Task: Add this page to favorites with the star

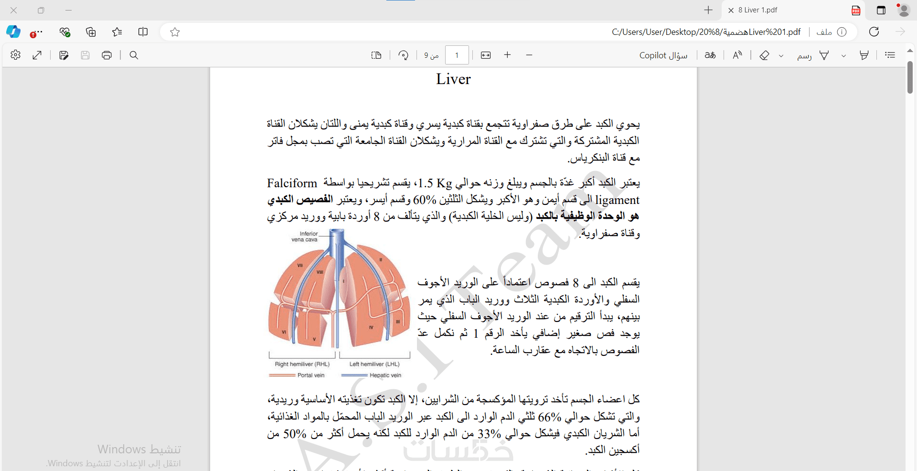Action: (x=175, y=32)
